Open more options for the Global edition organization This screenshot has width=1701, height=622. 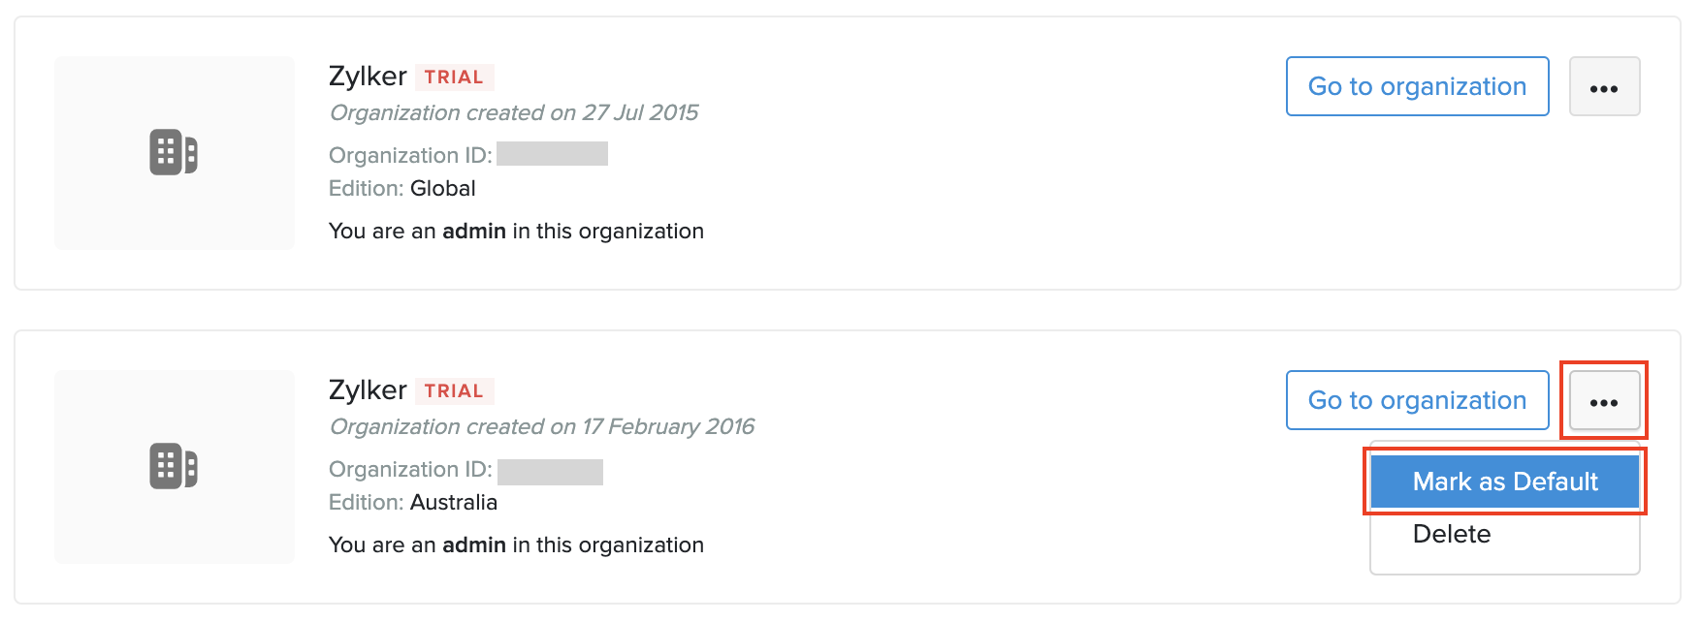coord(1604,87)
